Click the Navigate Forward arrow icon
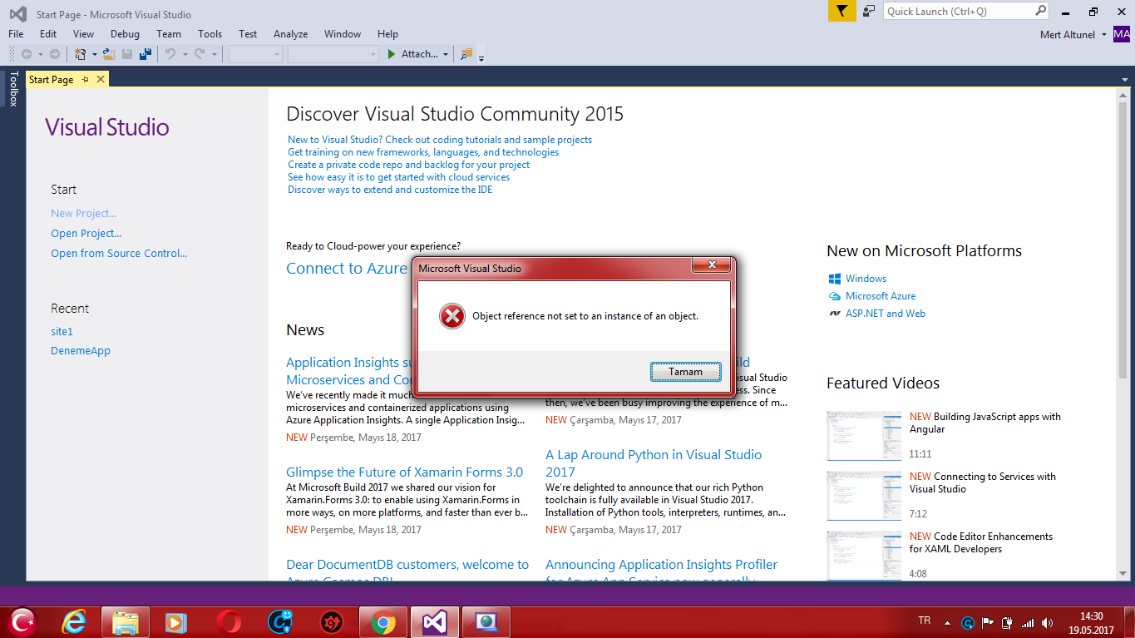Viewport: 1135px width, 638px height. (55, 54)
